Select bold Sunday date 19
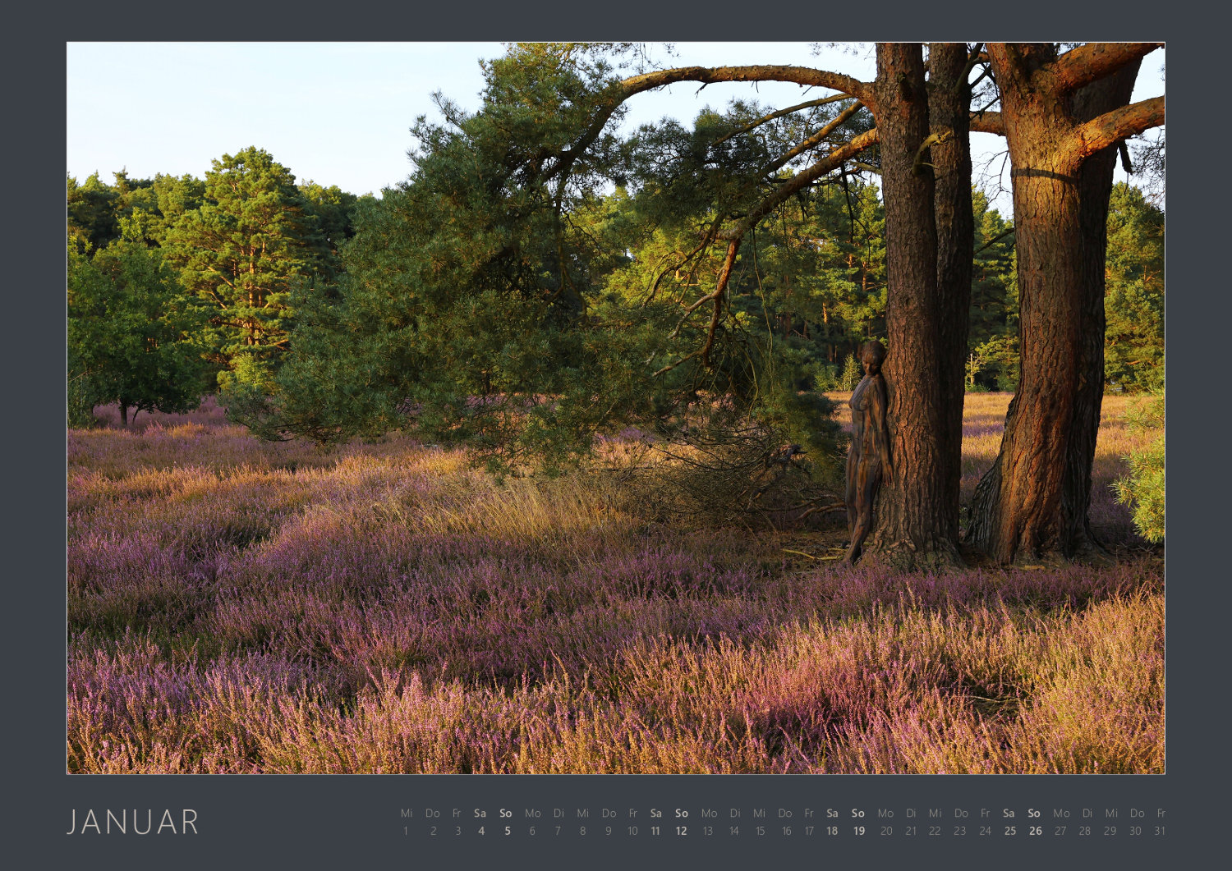 coord(858,831)
